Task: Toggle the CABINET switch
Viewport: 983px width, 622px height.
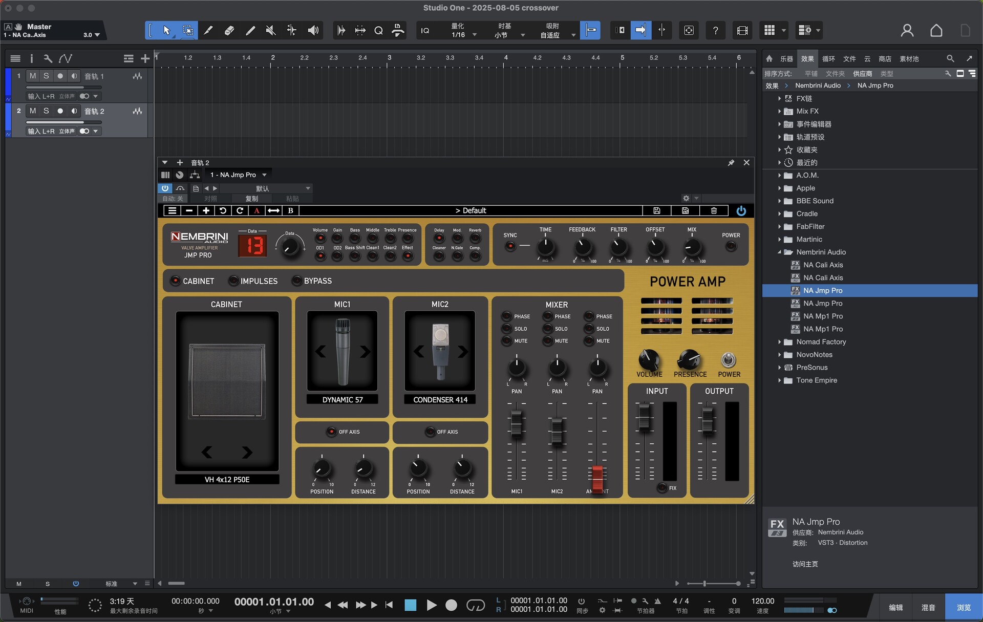Action: pos(175,281)
